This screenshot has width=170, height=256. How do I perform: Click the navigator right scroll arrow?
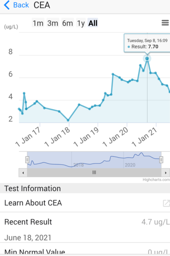point(166,173)
